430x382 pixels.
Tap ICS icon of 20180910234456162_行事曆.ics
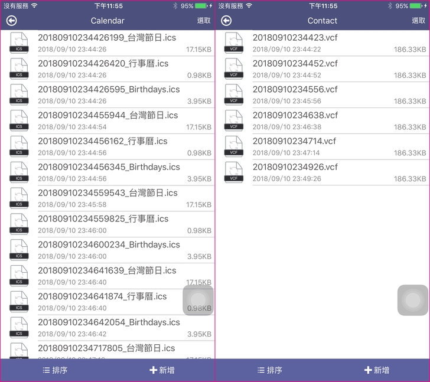click(19, 146)
